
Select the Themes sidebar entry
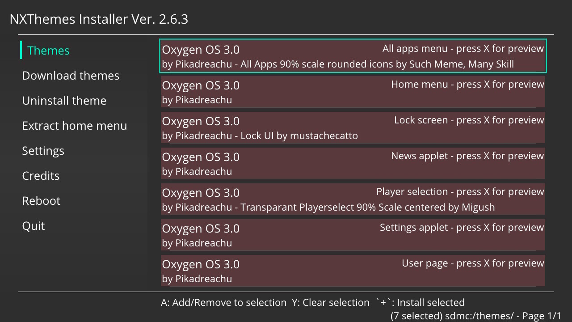48,51
